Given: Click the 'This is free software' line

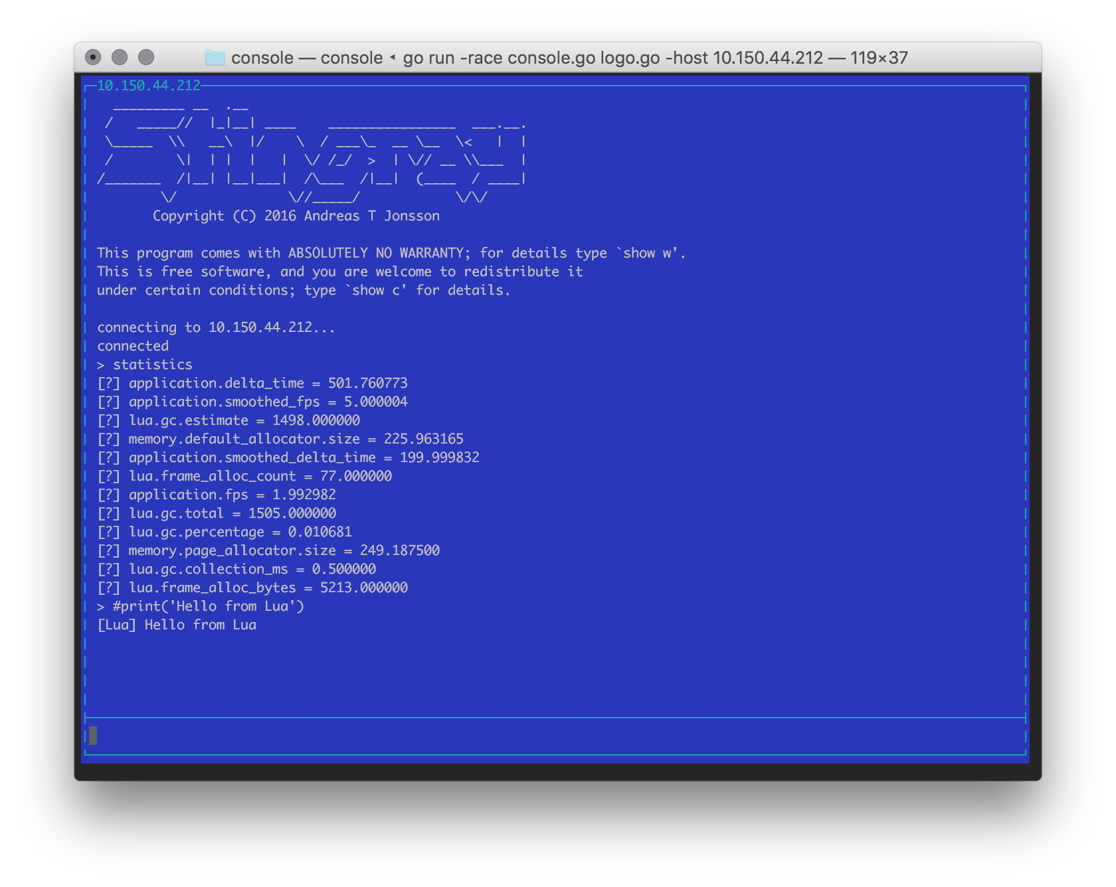Looking at the screenshot, I should tap(340, 272).
